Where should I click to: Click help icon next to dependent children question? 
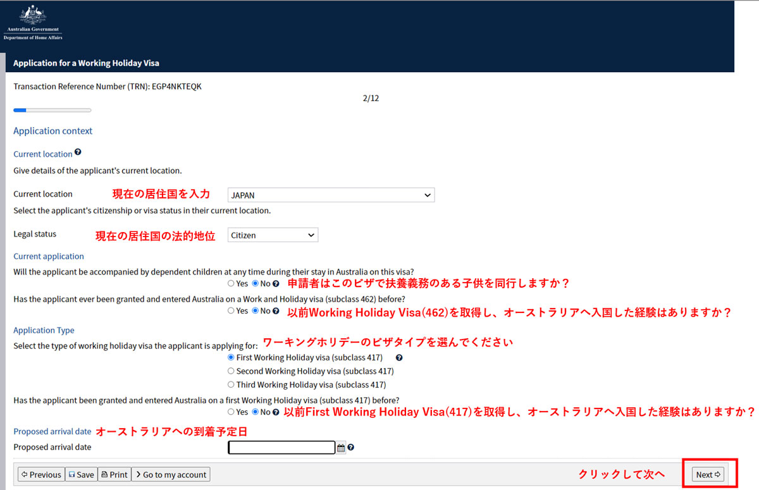276,284
